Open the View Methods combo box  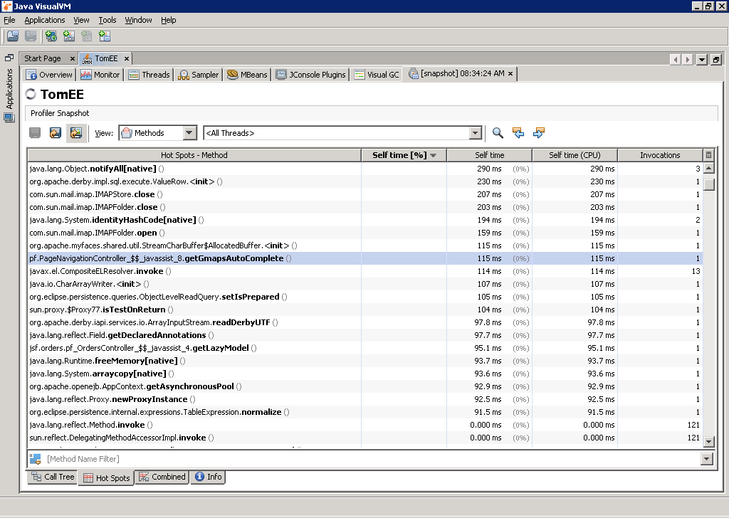point(158,133)
